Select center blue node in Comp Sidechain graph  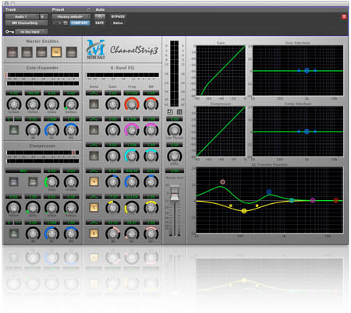[307, 132]
